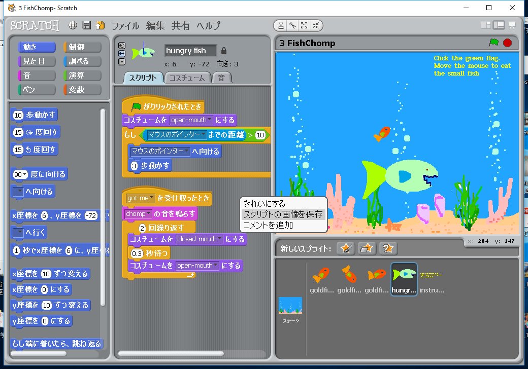Click the floppy disk save icon
528x369 pixels.
tap(86, 25)
